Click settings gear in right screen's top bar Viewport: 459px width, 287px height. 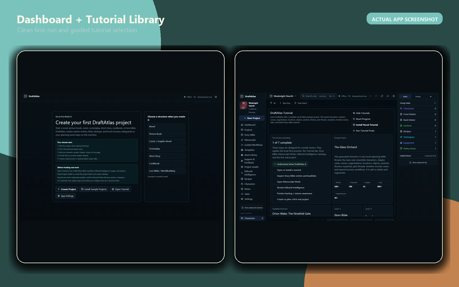click(394, 96)
